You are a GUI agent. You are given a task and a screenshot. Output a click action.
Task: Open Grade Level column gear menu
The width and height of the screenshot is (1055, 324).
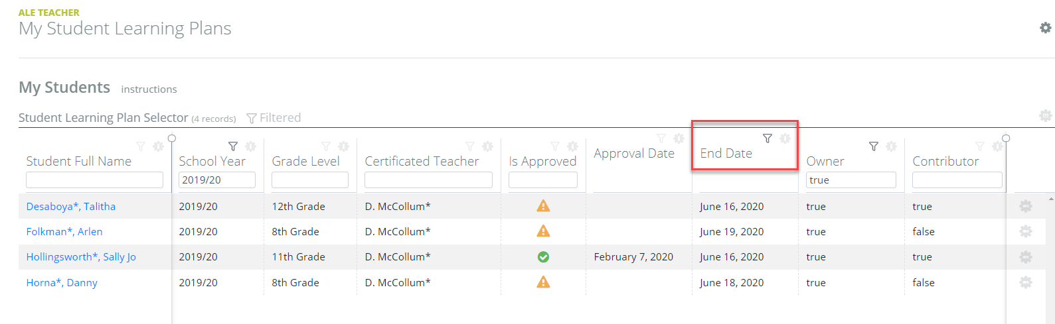[x=343, y=146]
